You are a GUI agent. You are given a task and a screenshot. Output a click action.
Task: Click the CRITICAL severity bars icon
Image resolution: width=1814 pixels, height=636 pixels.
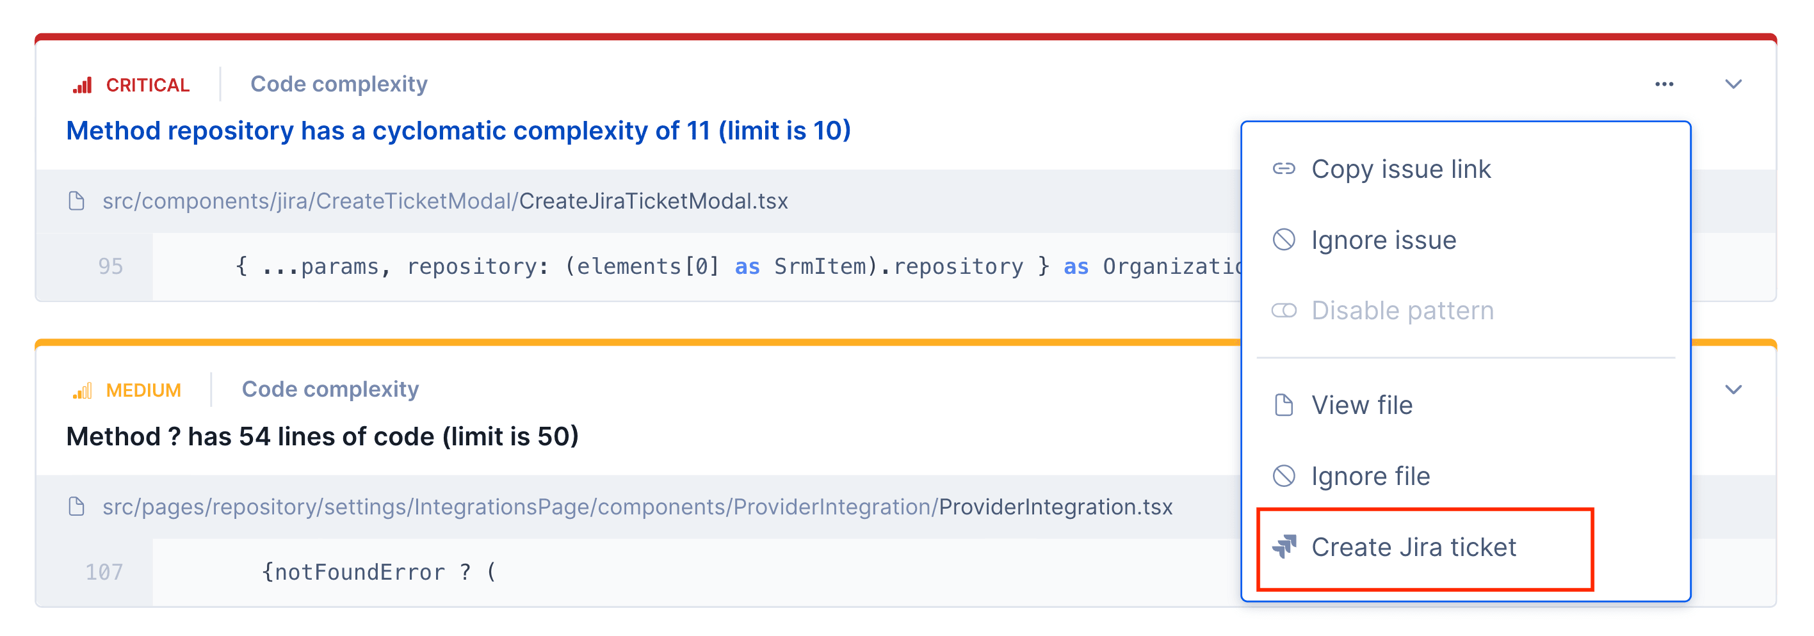pyautogui.click(x=83, y=84)
